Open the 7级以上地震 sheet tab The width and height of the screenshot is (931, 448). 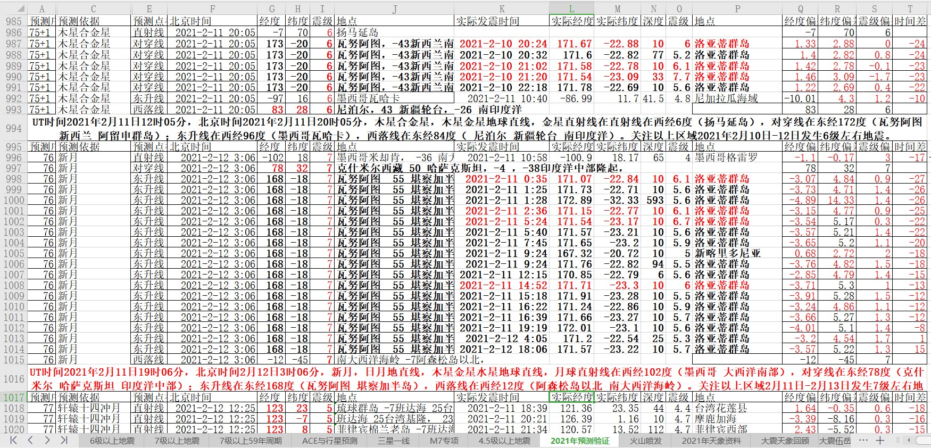pos(177,441)
